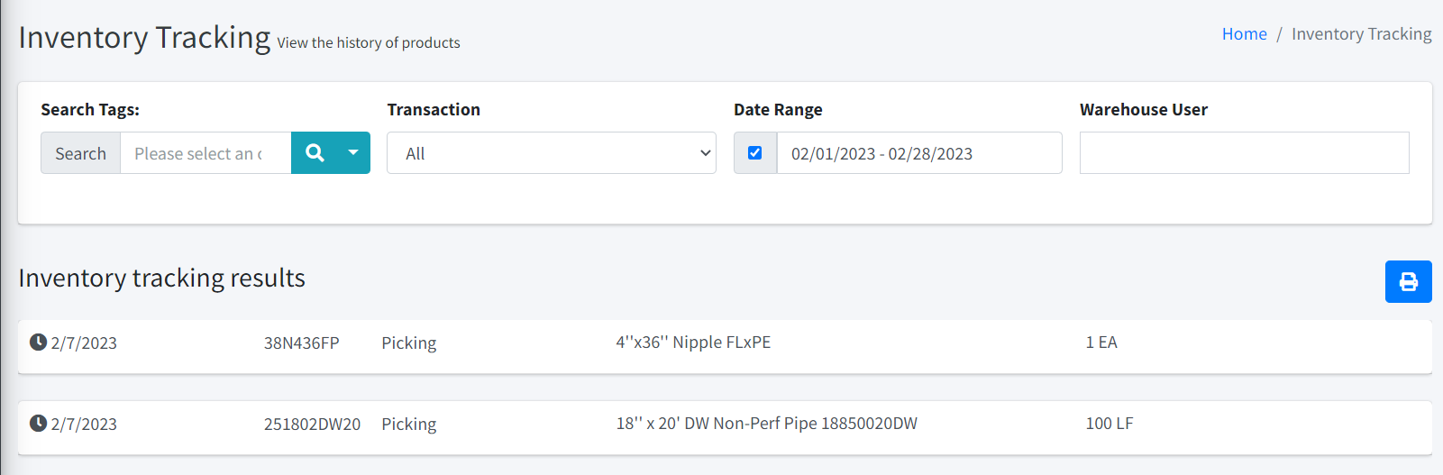The height and width of the screenshot is (475, 1443).
Task: Open the 4''x36'' Nipple FLxPE entry
Action: click(x=693, y=343)
